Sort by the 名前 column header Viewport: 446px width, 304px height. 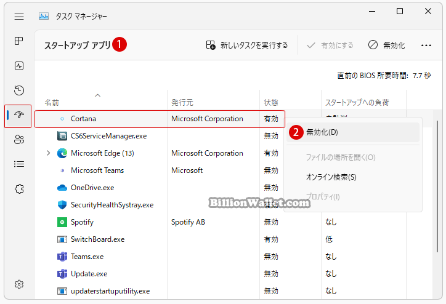(52, 103)
